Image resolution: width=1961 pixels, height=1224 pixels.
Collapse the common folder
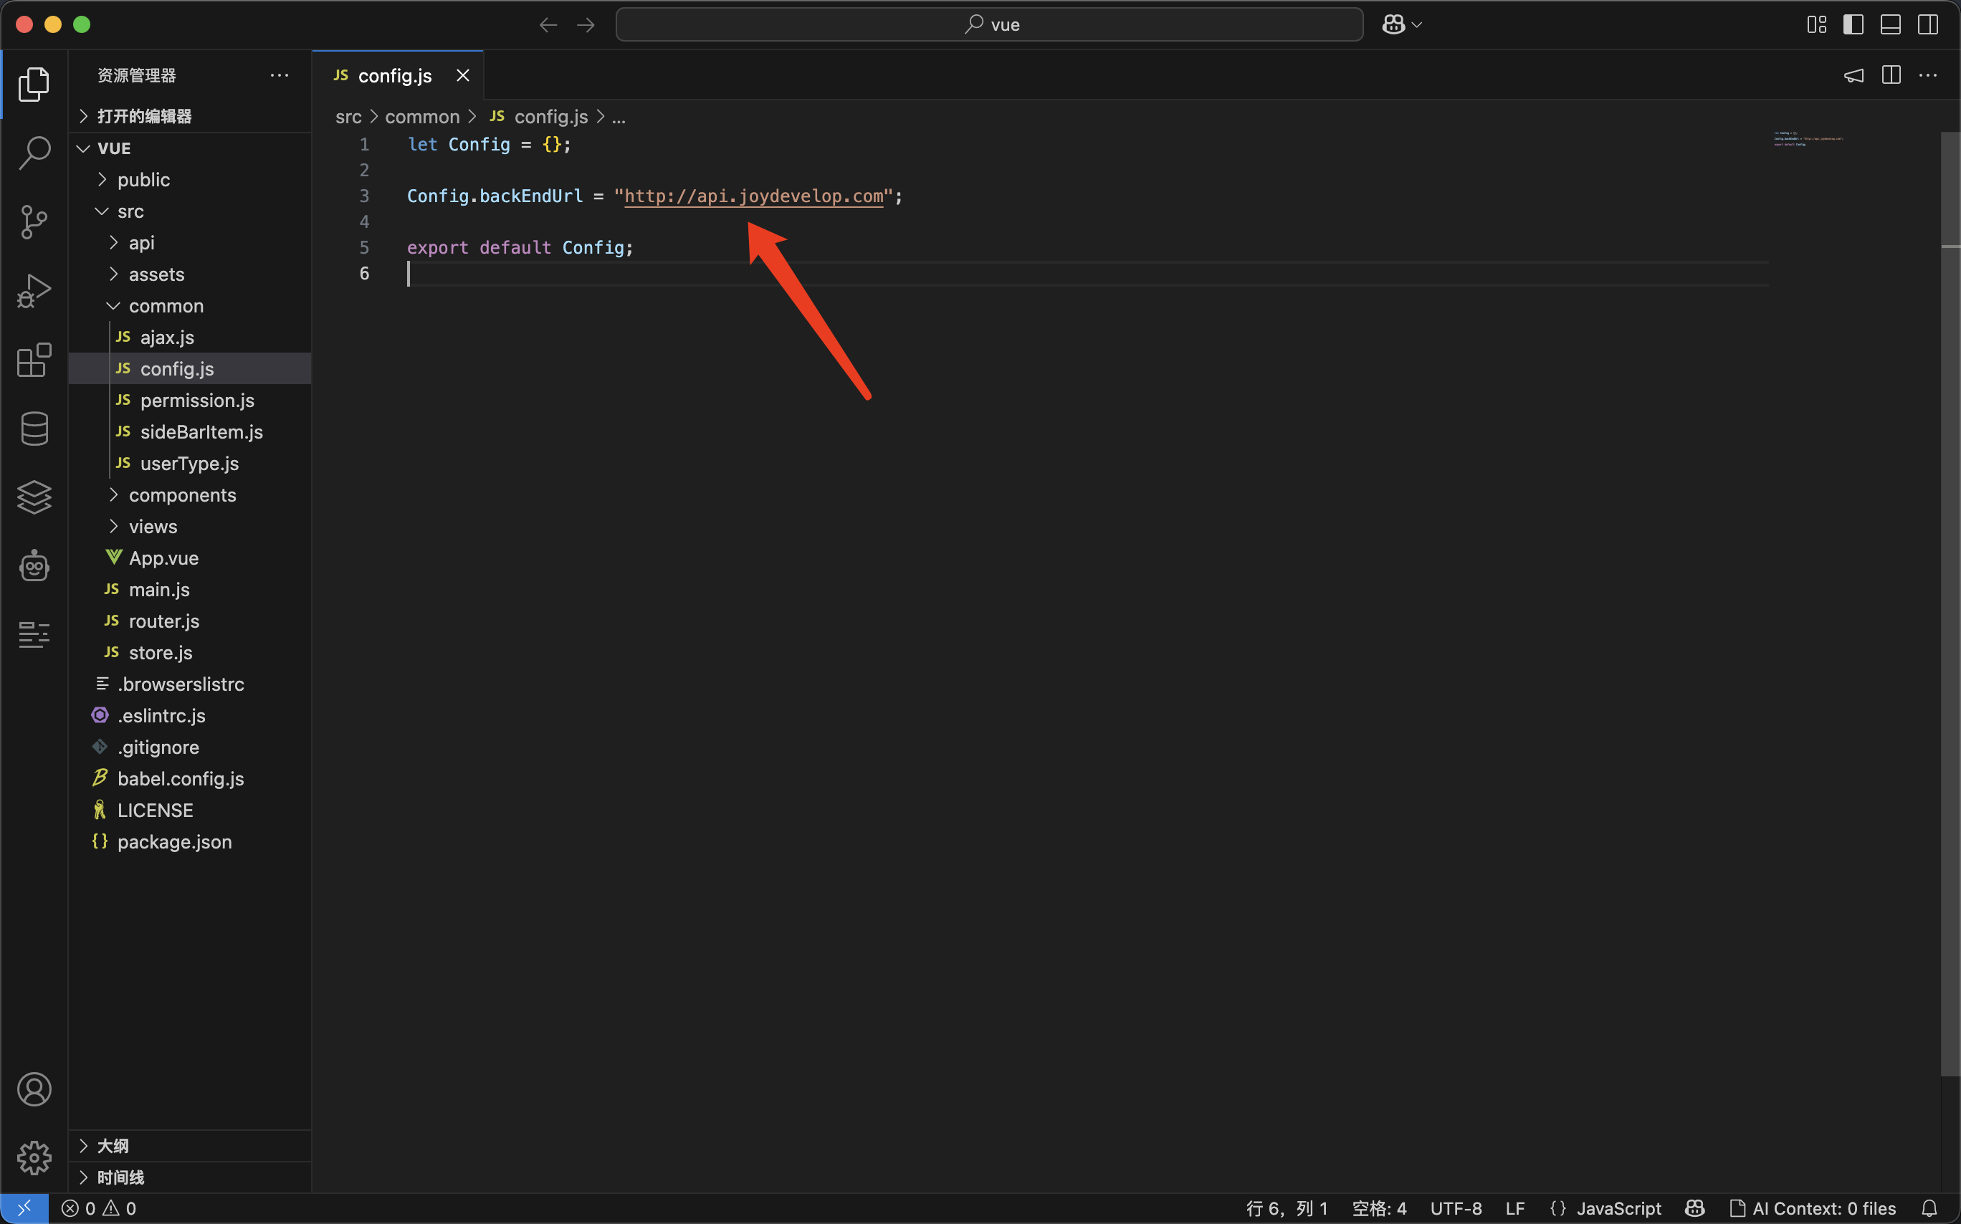tap(190, 306)
